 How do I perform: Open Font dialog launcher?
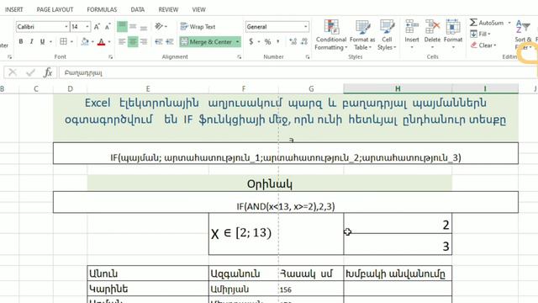coord(110,57)
